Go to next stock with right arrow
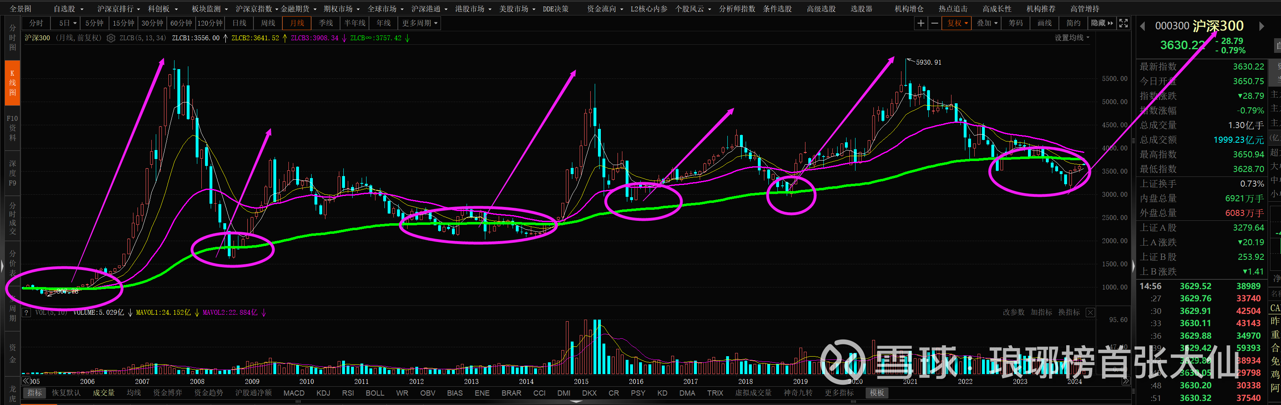 coord(1261,26)
